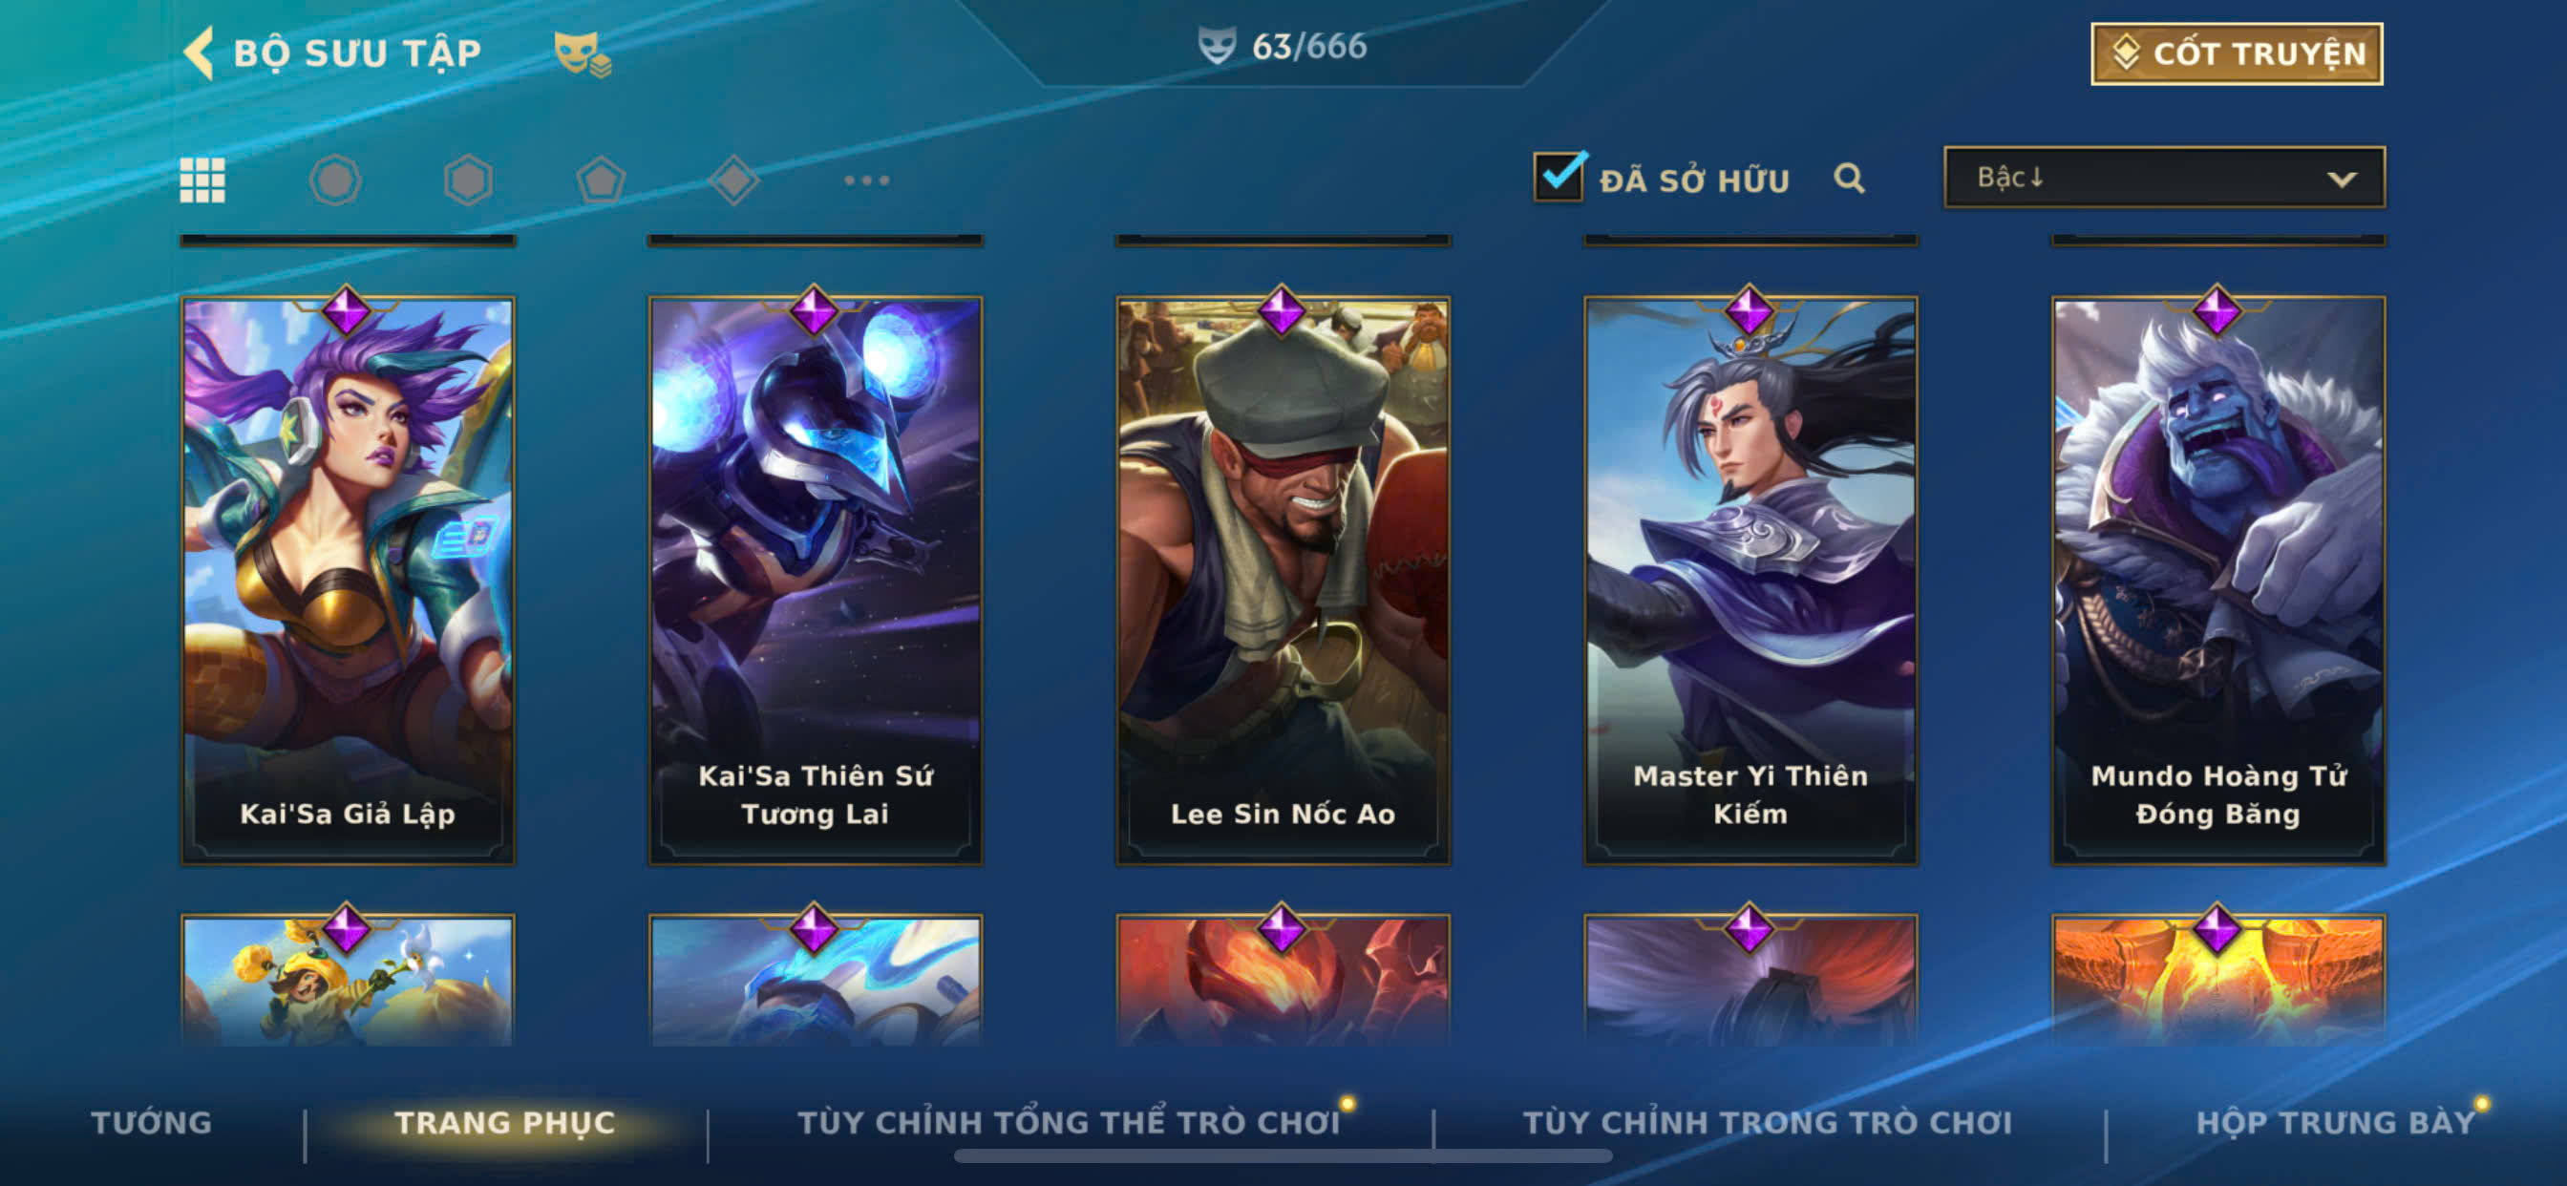Select the Master Yi Thiên Kiếm skin

coord(1750,580)
